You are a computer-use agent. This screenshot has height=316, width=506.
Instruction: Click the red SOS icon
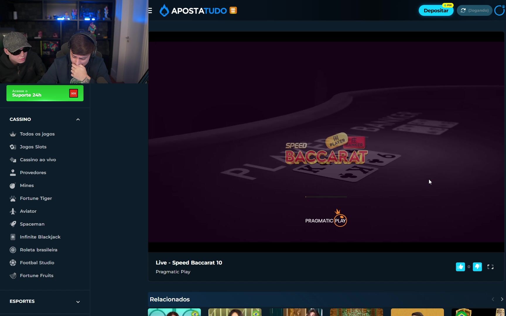(x=73, y=93)
